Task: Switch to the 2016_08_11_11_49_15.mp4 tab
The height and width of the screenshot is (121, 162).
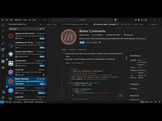Action: pos(132,24)
